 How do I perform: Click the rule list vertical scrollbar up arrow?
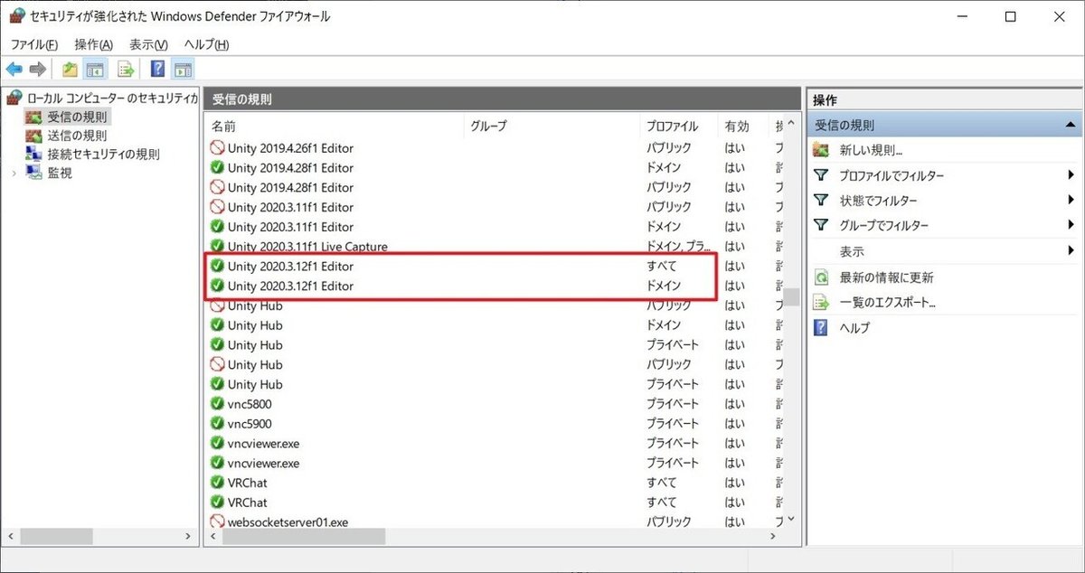791,123
